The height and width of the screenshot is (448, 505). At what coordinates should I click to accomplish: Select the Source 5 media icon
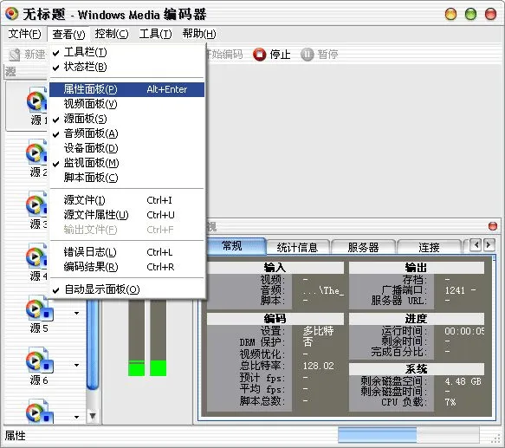tap(39, 308)
